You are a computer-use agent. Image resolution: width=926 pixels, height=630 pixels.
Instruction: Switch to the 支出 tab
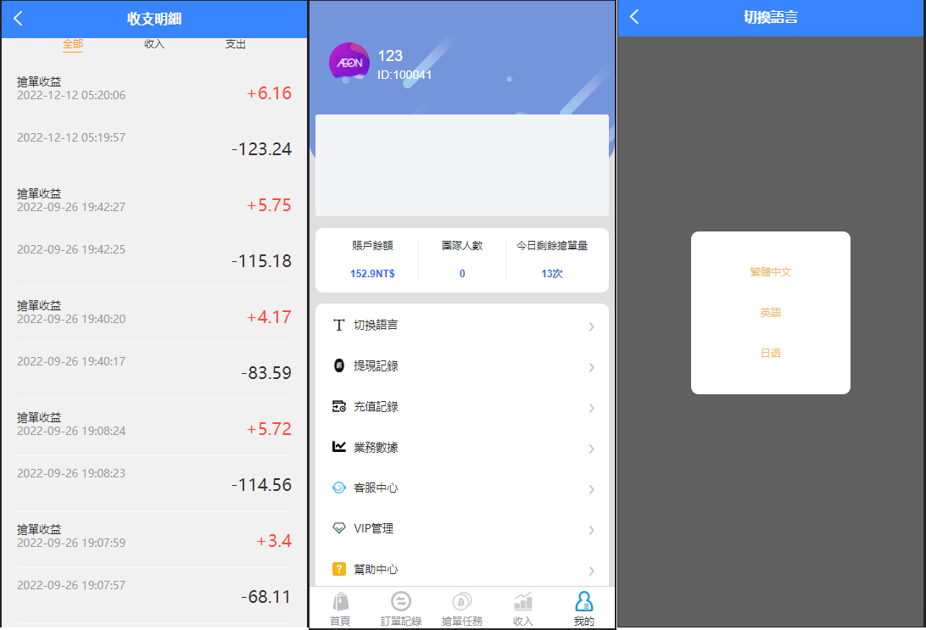(236, 44)
